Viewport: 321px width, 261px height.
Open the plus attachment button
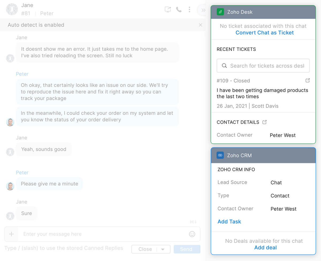12,234
